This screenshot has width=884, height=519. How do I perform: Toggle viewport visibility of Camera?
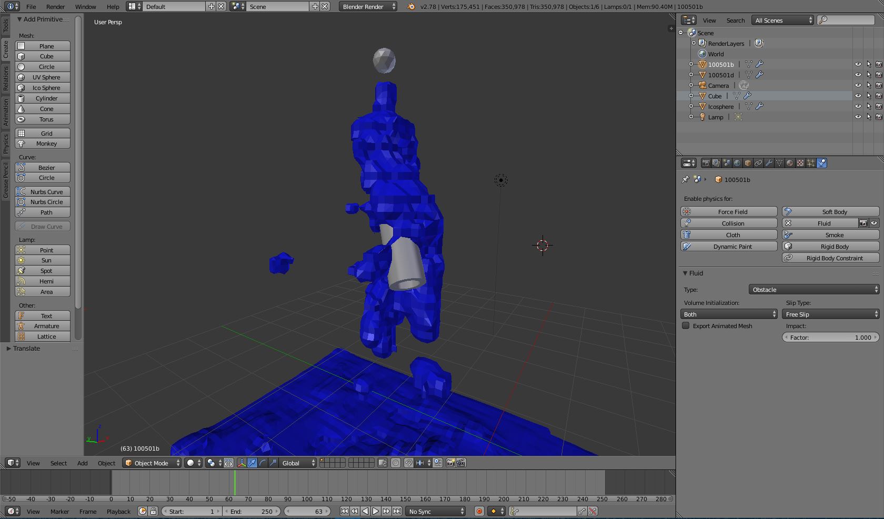[x=858, y=85]
